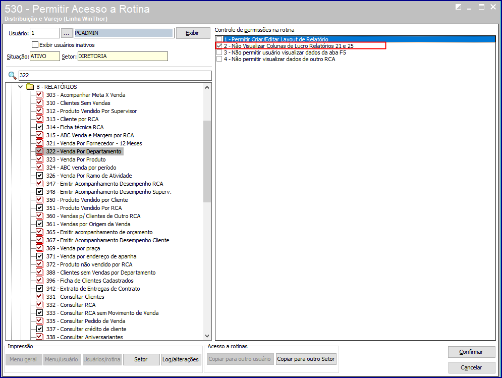The width and height of the screenshot is (502, 378).
Task: Select '350 - Produto Vendido por Cliente'
Action: 87,200
